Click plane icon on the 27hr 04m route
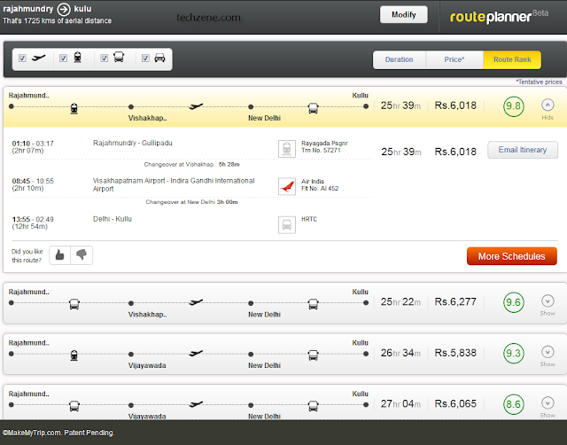The height and width of the screenshot is (445, 567). point(196,404)
